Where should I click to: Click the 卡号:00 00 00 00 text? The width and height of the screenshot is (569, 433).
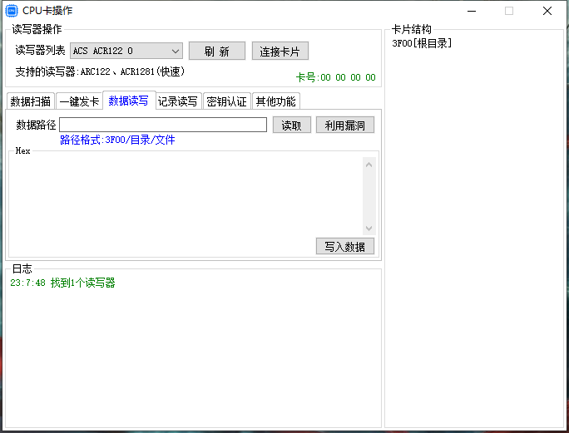pos(336,77)
